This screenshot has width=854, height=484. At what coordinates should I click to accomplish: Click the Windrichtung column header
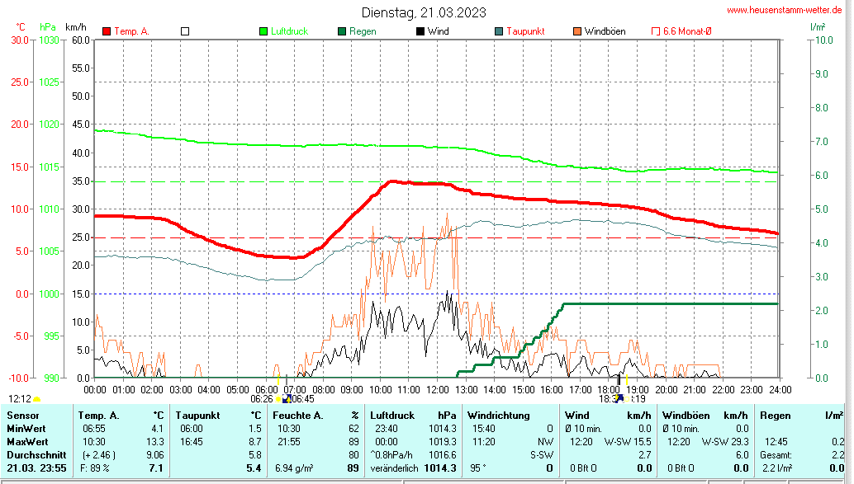(499, 415)
